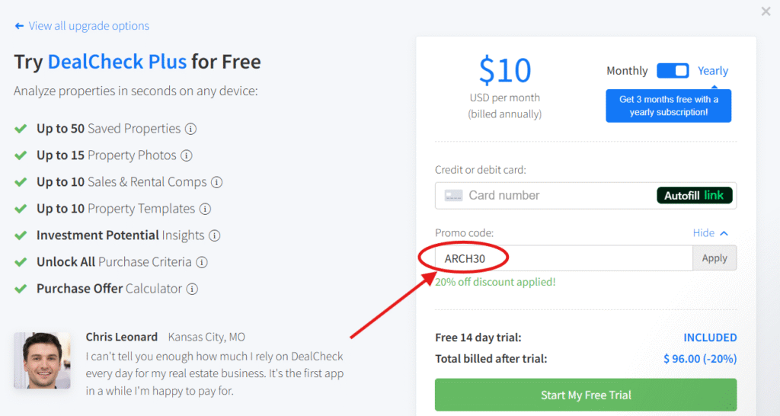The height and width of the screenshot is (416, 780).
Task: Show info for Investment Potential Insights
Action: point(215,235)
